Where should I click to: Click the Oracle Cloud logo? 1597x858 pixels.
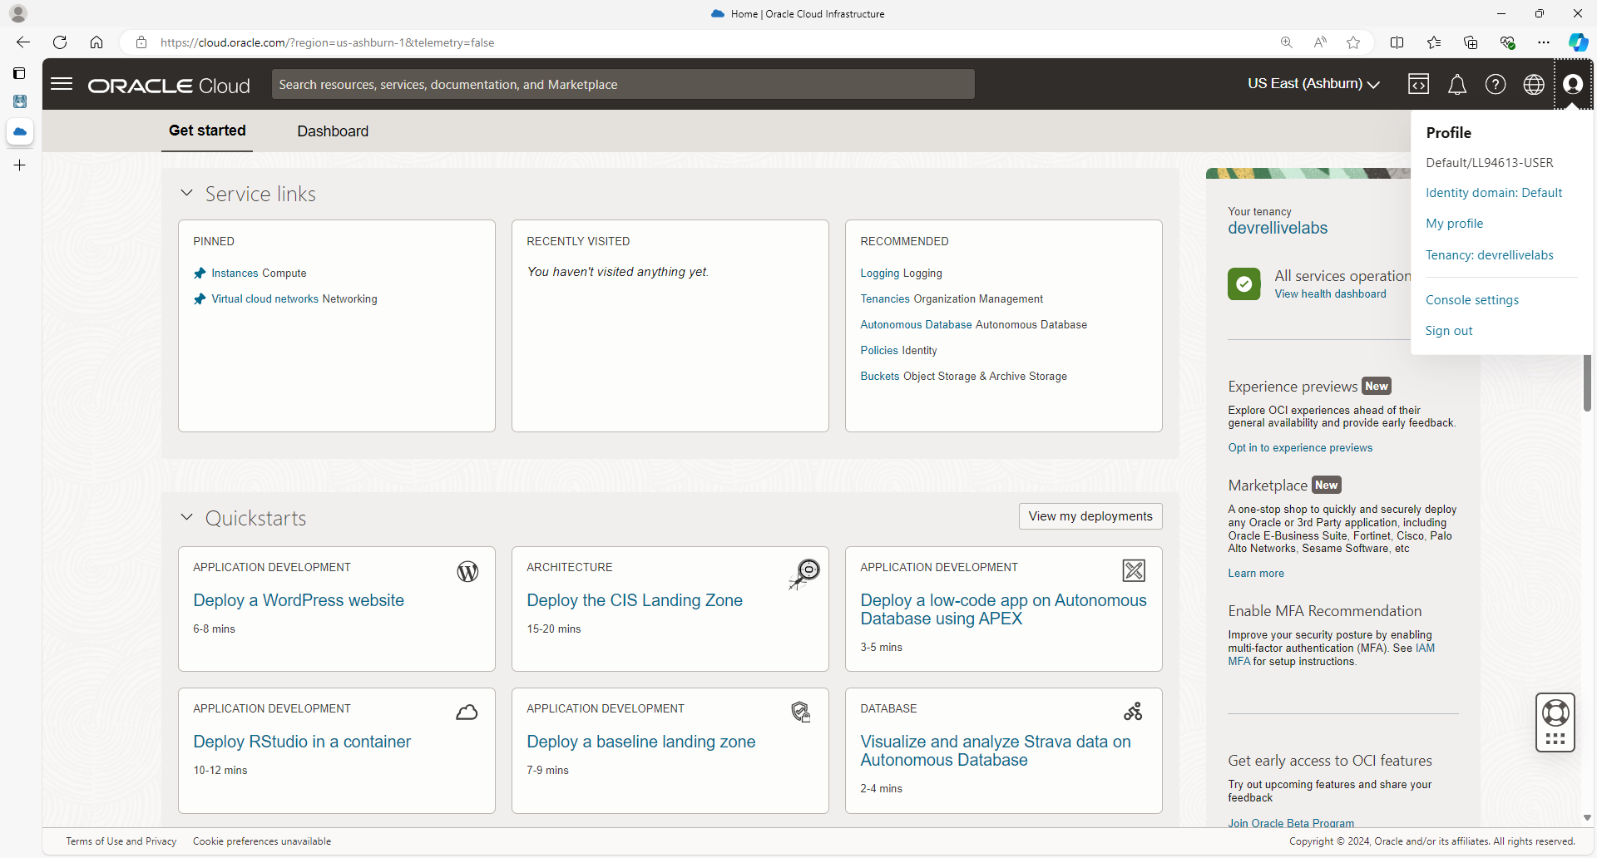point(169,86)
